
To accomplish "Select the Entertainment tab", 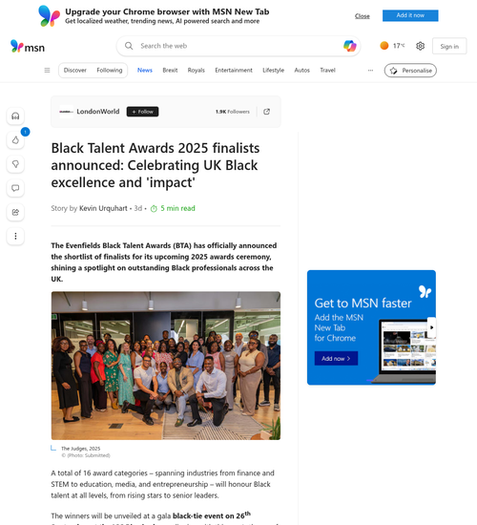I will [x=234, y=71].
